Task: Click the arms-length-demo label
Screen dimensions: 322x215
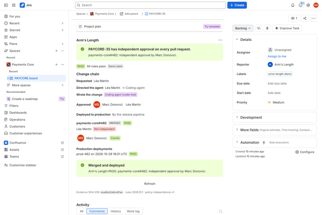Action: point(280,74)
